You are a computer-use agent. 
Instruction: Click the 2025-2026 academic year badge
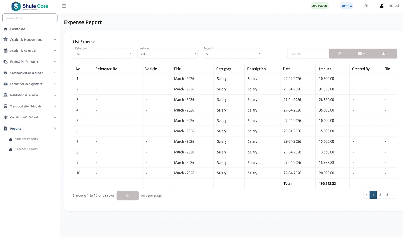pos(319,6)
